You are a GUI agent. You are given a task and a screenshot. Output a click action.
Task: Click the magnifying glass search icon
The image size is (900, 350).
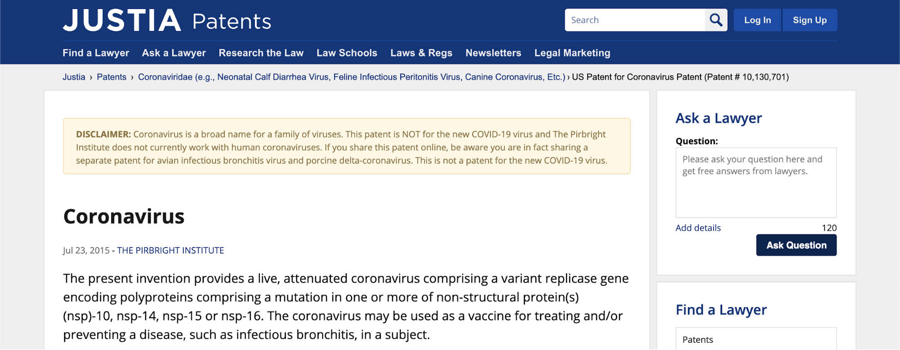[x=716, y=20]
